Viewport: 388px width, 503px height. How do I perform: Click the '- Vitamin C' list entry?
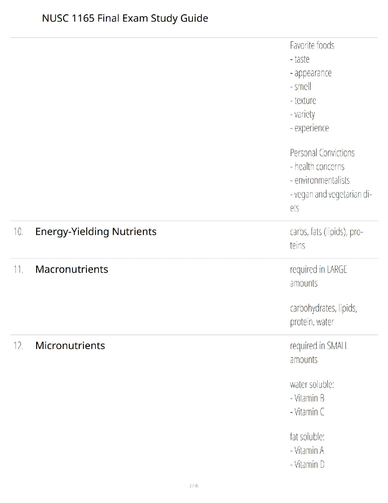click(x=307, y=412)
